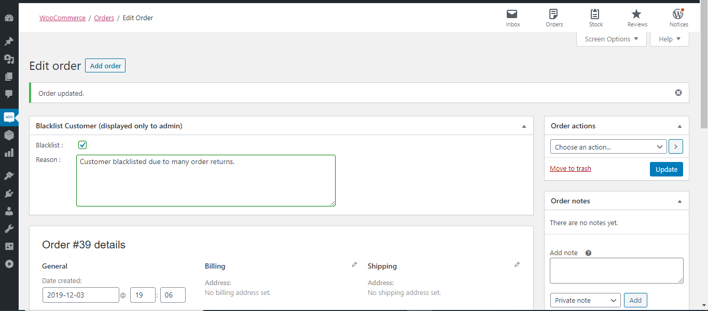Open the Comments bubble icon in sidebar
This screenshot has height=311, width=708.
[x=9, y=94]
